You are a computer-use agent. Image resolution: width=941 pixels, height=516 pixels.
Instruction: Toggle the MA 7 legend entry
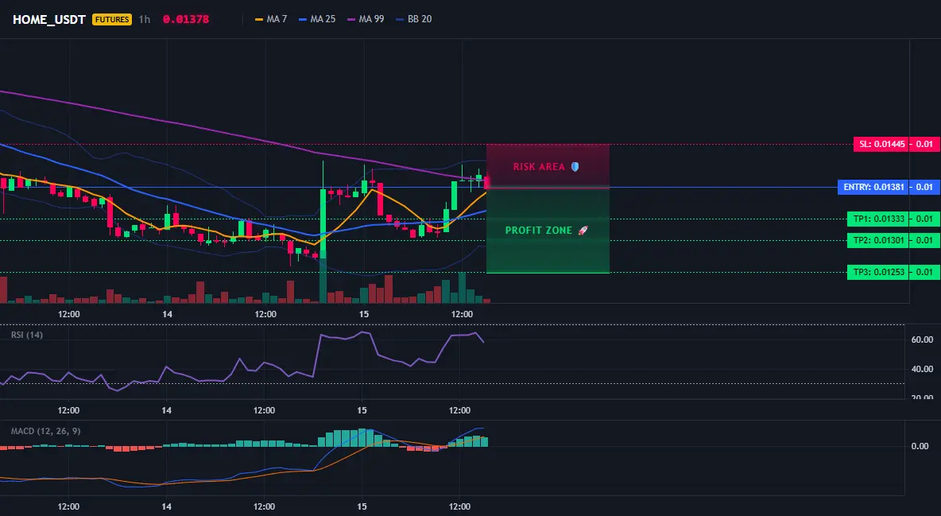[x=271, y=19]
